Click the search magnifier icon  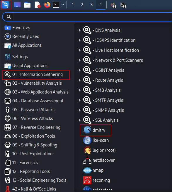tap(9, 17)
